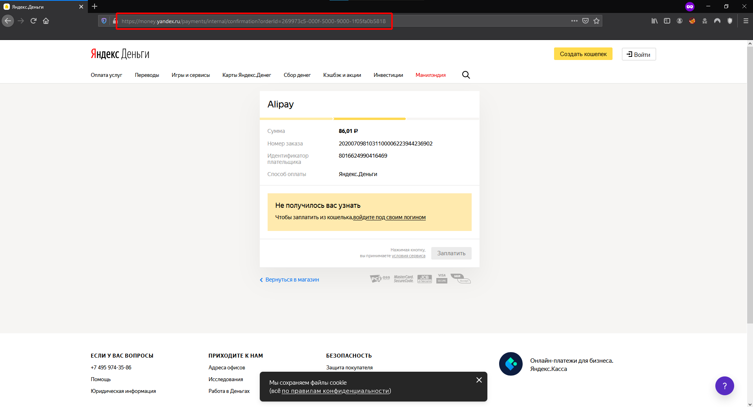Open the условия сервиса link

tap(408, 256)
